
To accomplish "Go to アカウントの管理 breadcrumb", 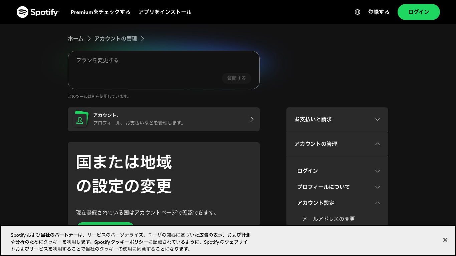I will click(x=116, y=39).
